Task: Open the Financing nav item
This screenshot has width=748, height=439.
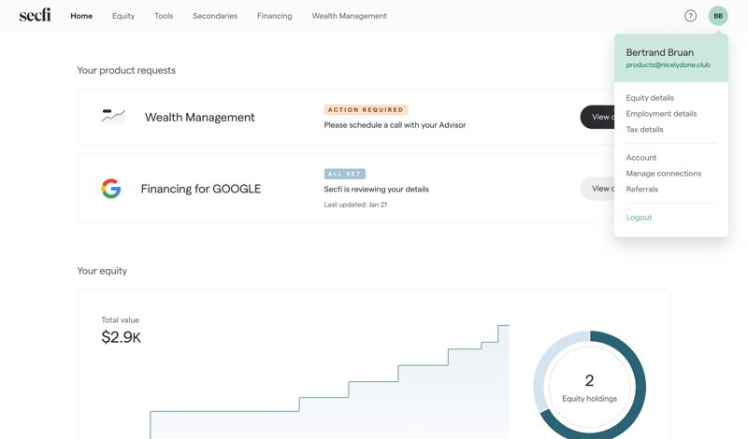Action: (x=274, y=16)
